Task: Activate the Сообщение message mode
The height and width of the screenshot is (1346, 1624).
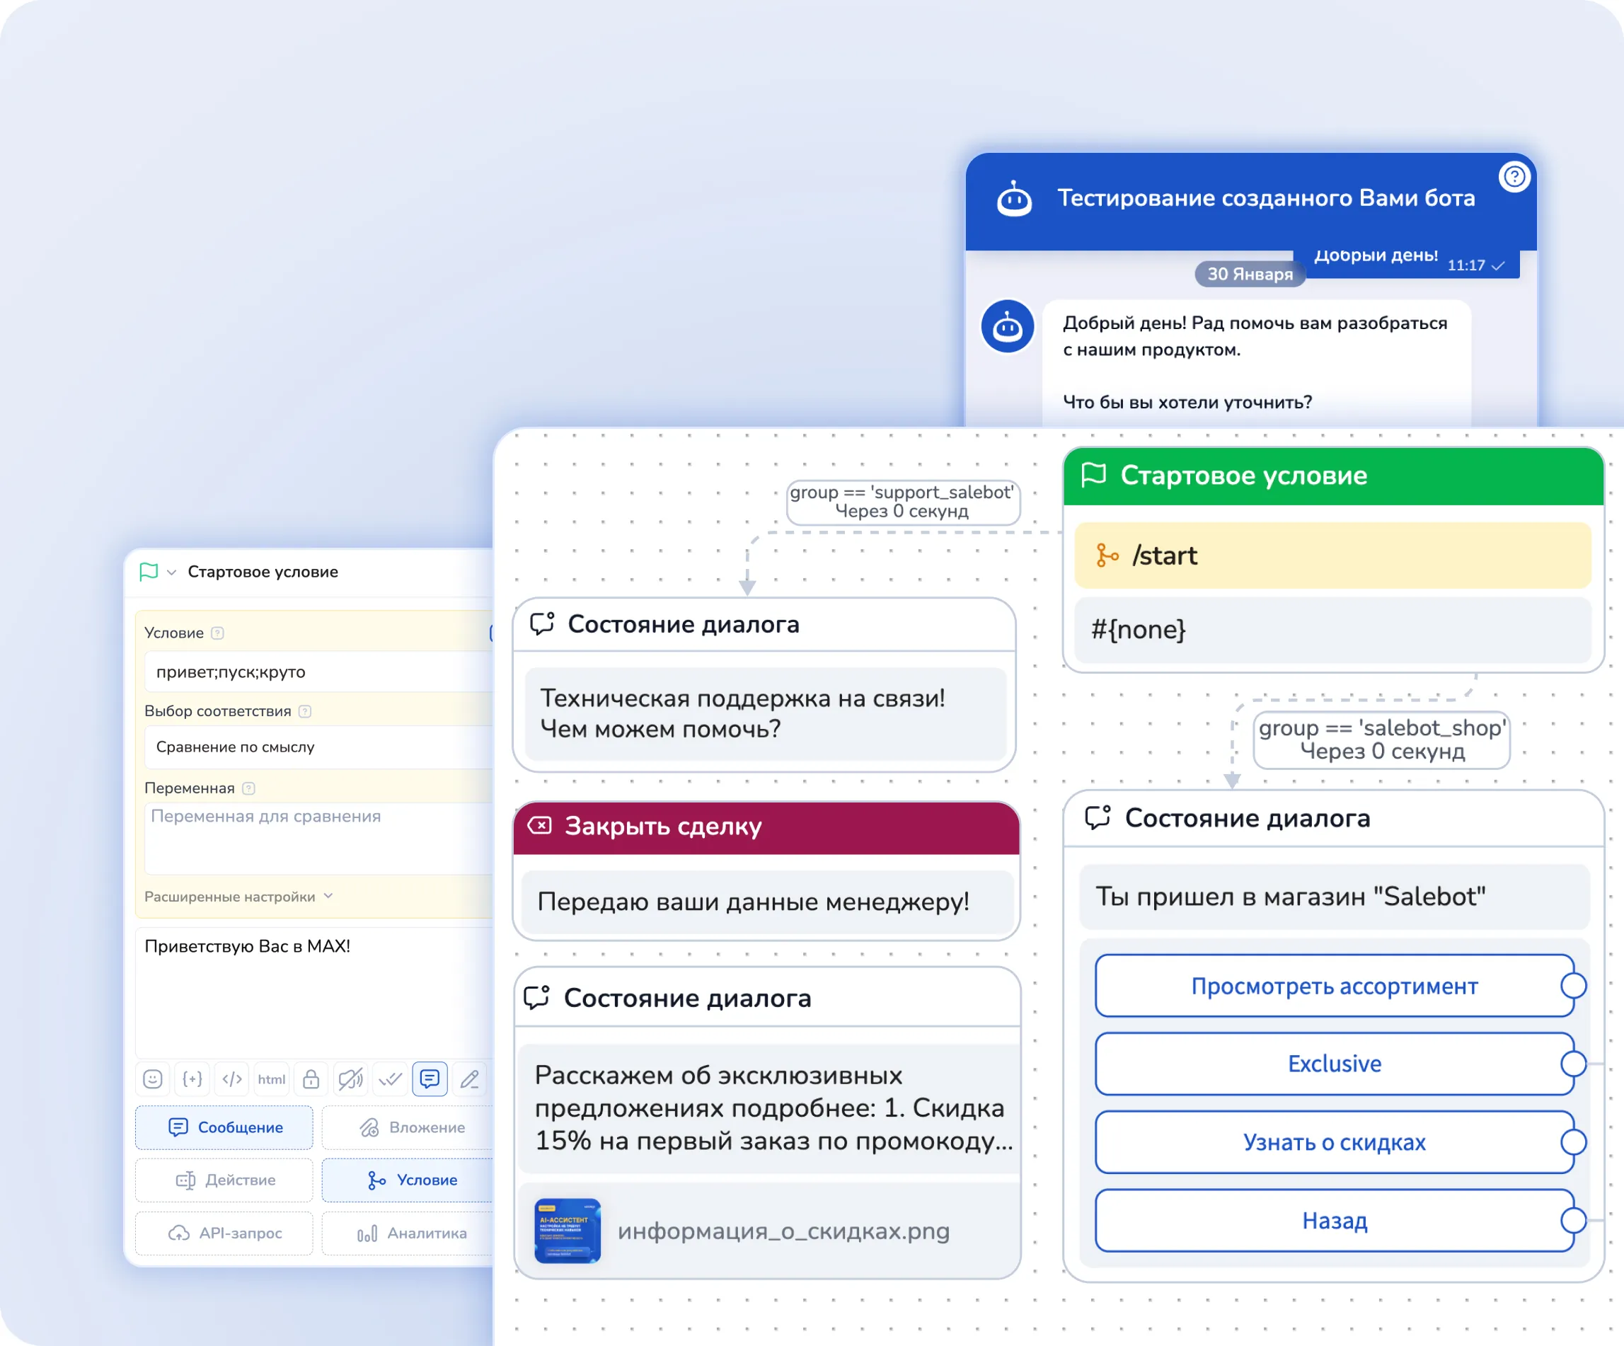Action: (224, 1127)
